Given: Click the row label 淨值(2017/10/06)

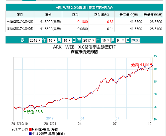Looking at the screenshot, I should pyautogui.click(x=20, y=29).
